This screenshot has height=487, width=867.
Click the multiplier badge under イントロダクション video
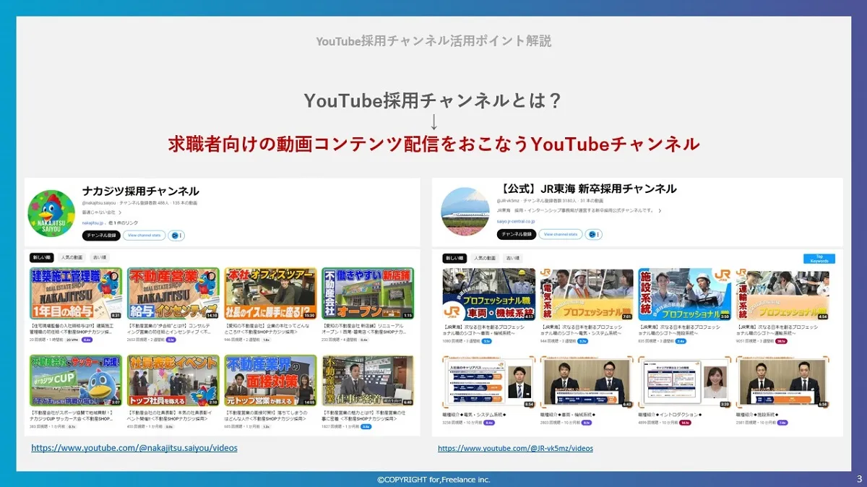pos(685,423)
